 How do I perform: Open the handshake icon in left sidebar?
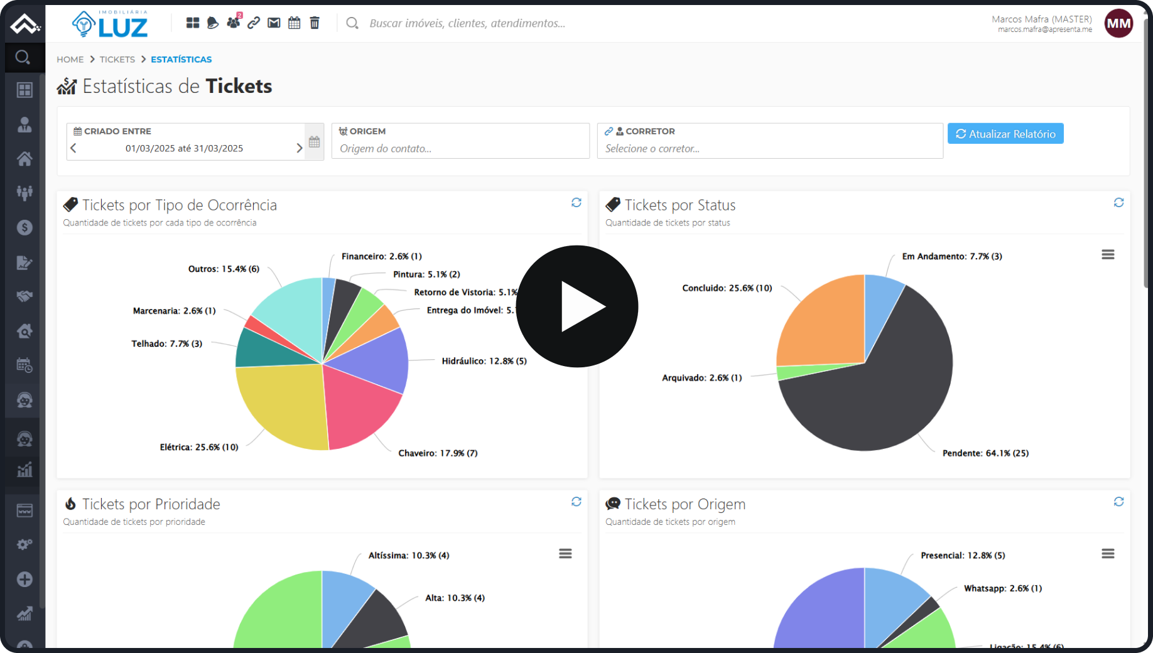(x=24, y=296)
